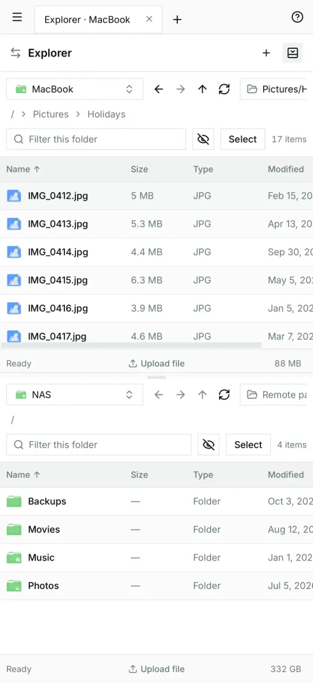This screenshot has width=313, height=683.
Task: Open the NAS connection dropdown
Action: coord(75,395)
